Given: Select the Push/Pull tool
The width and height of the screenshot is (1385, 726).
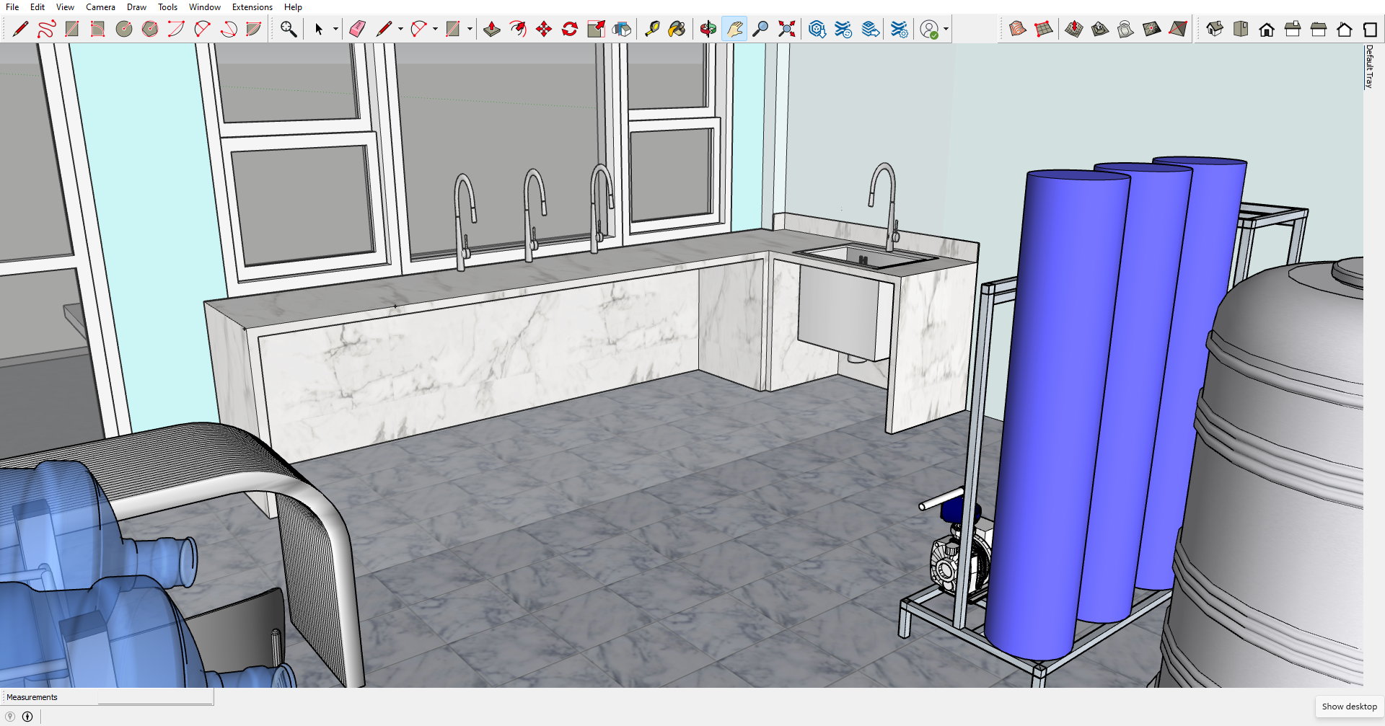Looking at the screenshot, I should (x=491, y=29).
